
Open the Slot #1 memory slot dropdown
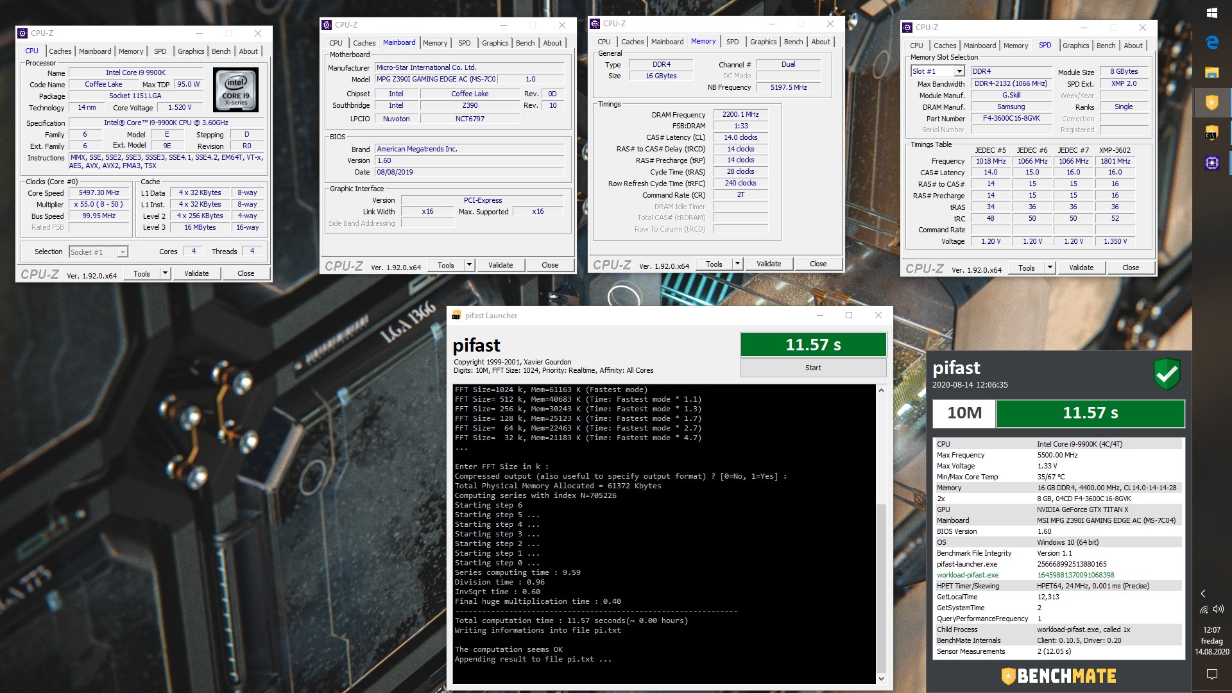[937, 71]
